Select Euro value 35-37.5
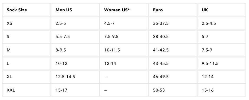This screenshot has width=249, height=100. click(x=161, y=23)
